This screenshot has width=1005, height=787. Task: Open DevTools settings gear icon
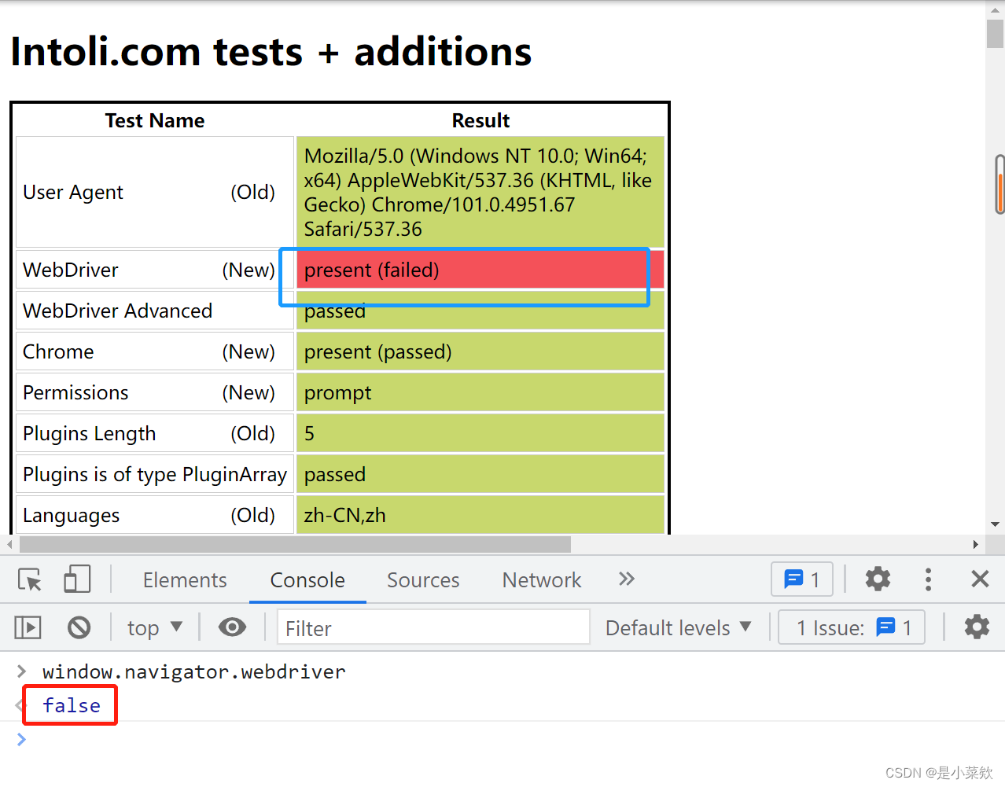tap(878, 579)
